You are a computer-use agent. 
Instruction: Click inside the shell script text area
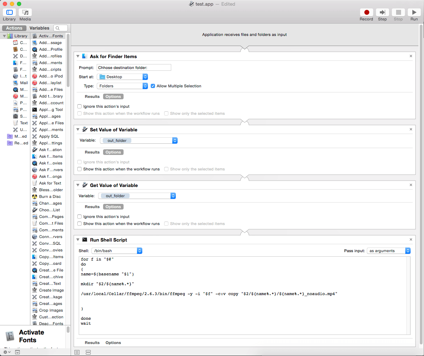tap(244, 295)
